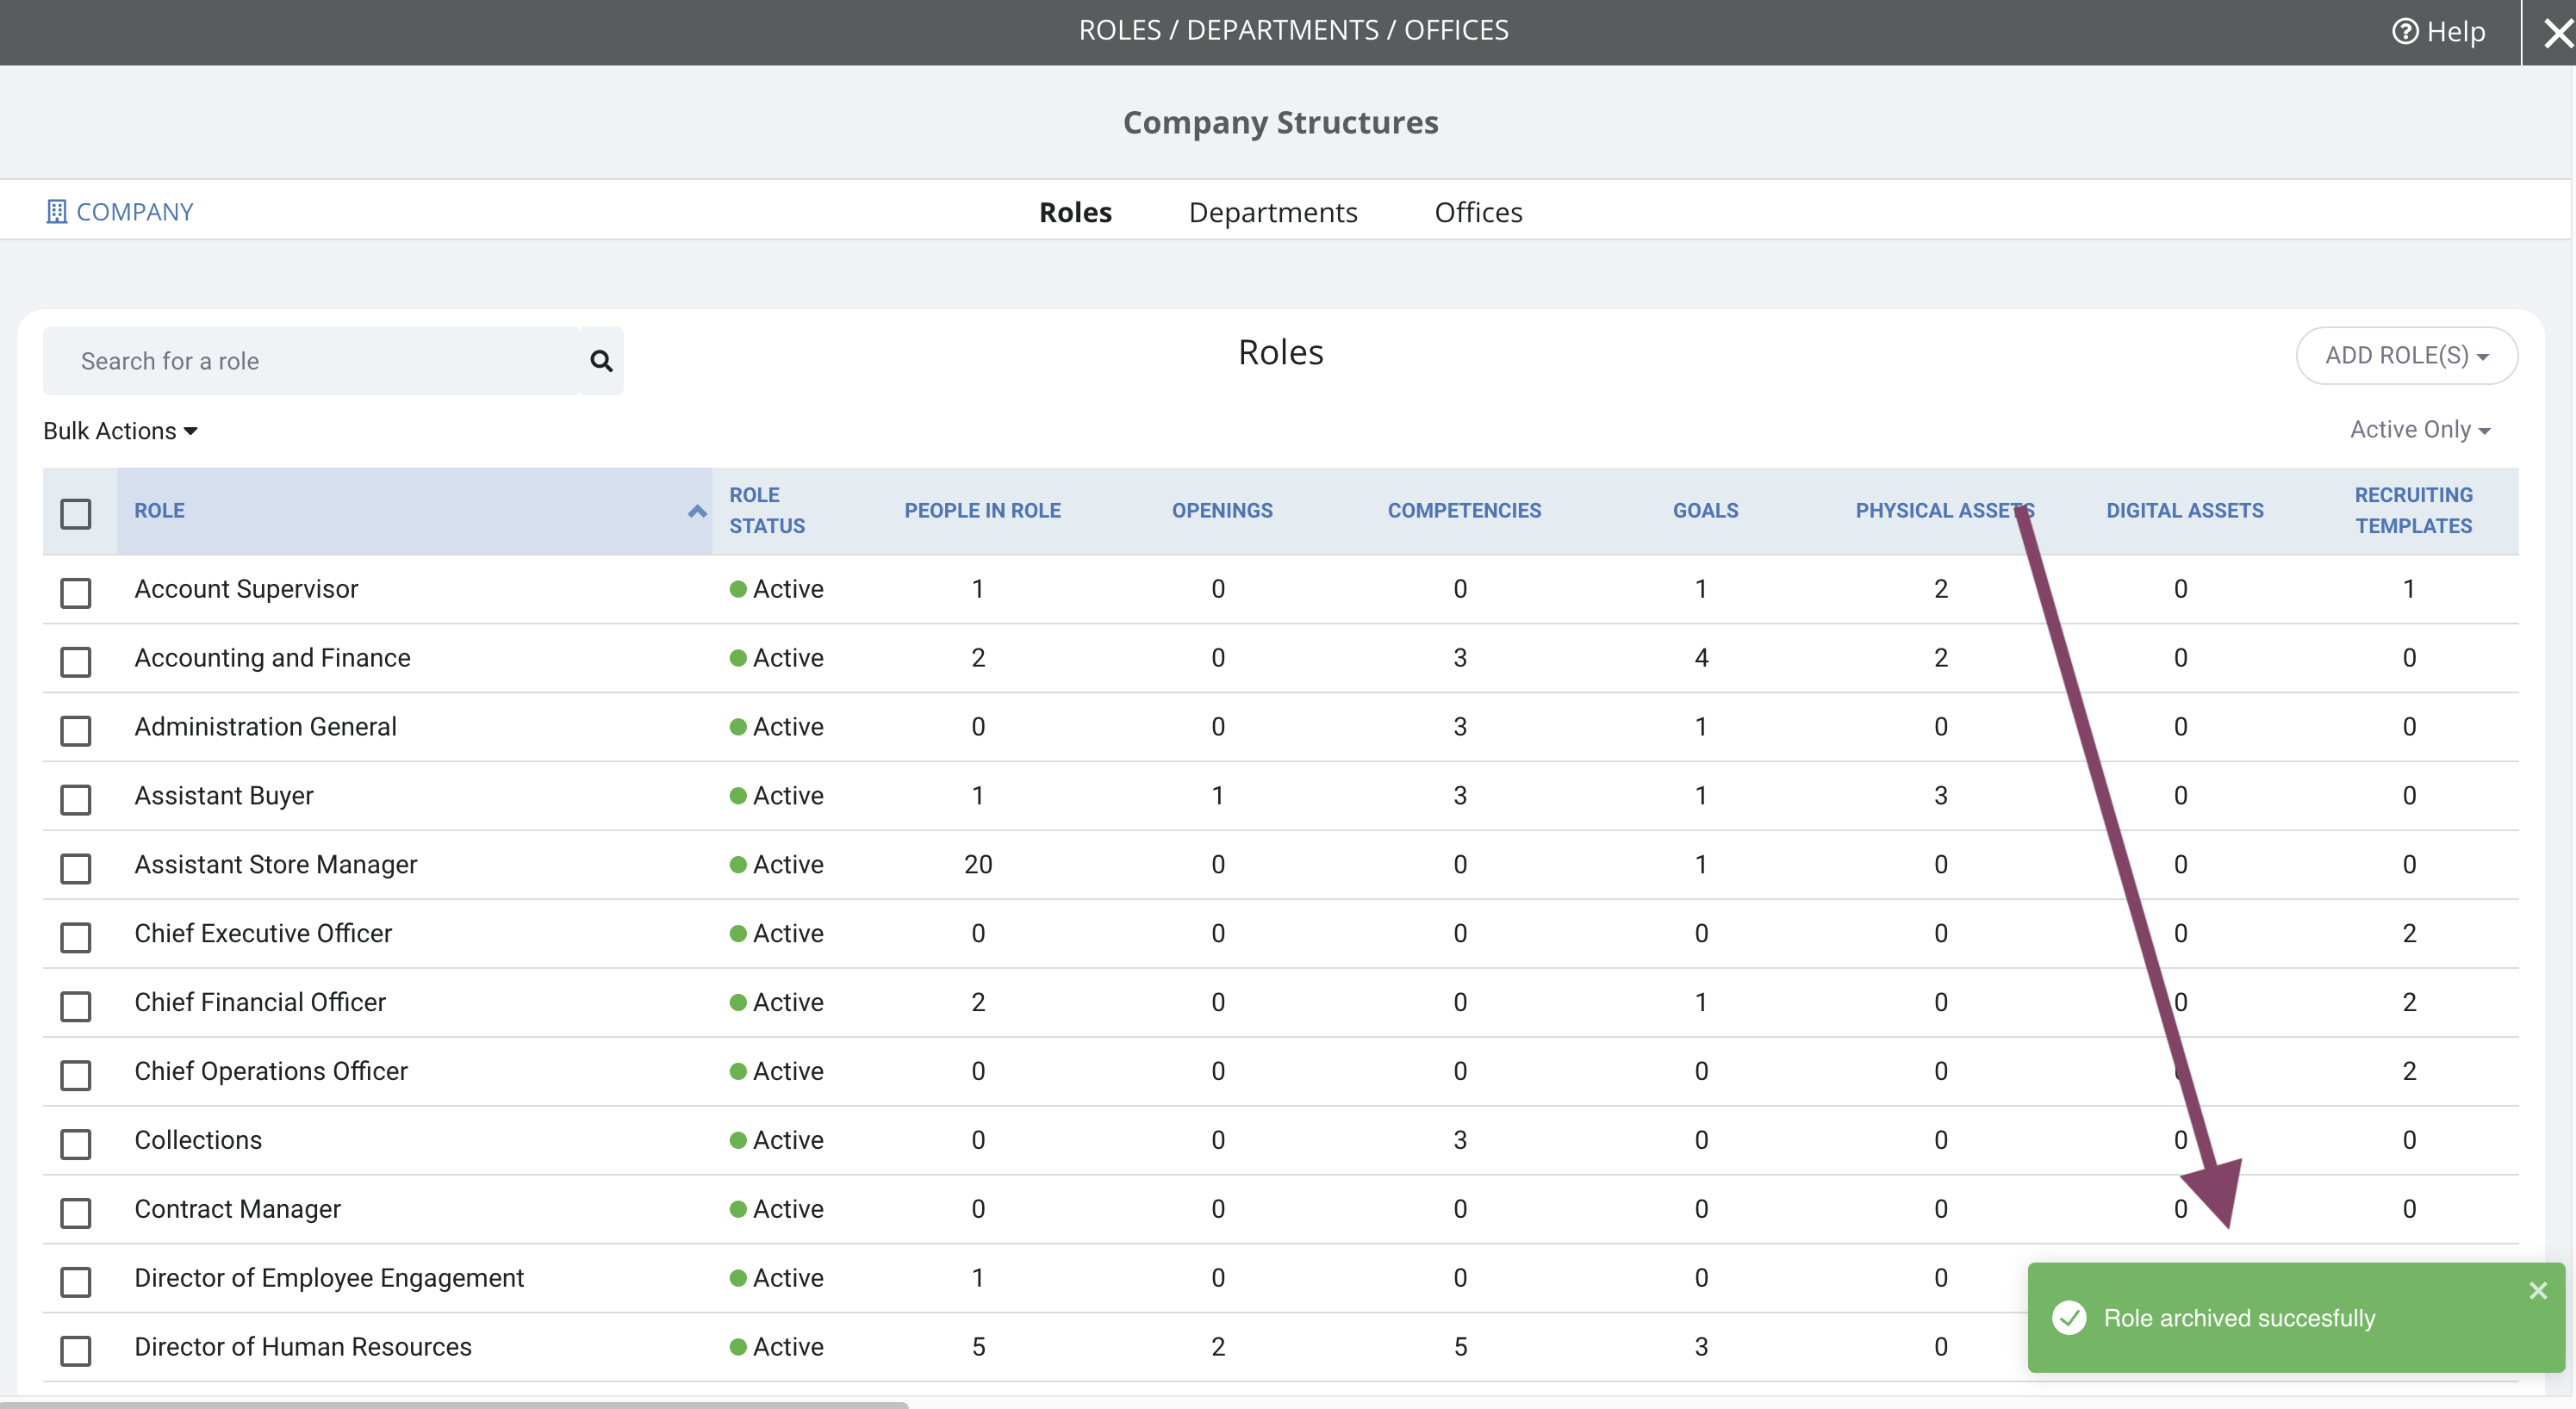The height and width of the screenshot is (1409, 2576).
Task: Click the COMPANY building icon
Action: 56,212
